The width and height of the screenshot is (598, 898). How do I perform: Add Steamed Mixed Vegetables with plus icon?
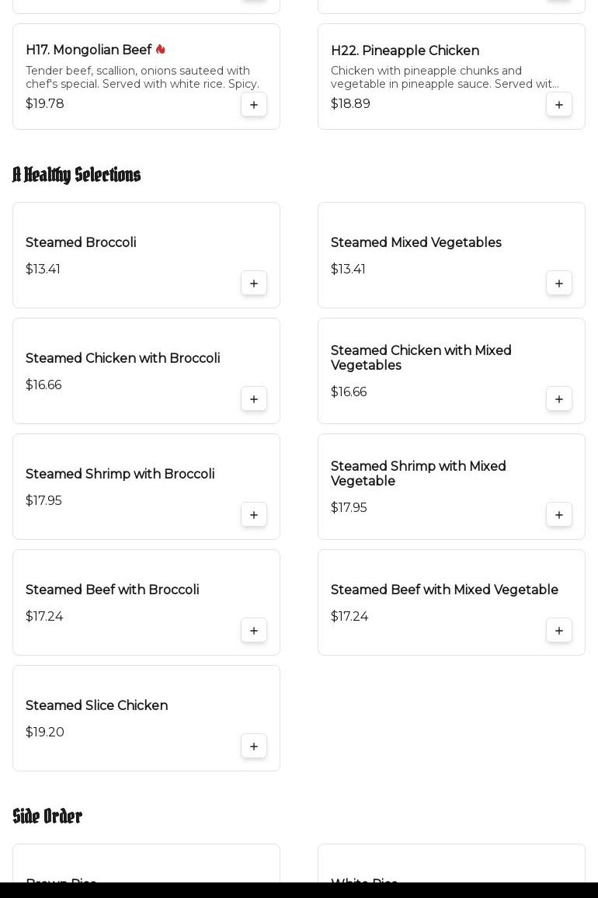click(x=559, y=284)
